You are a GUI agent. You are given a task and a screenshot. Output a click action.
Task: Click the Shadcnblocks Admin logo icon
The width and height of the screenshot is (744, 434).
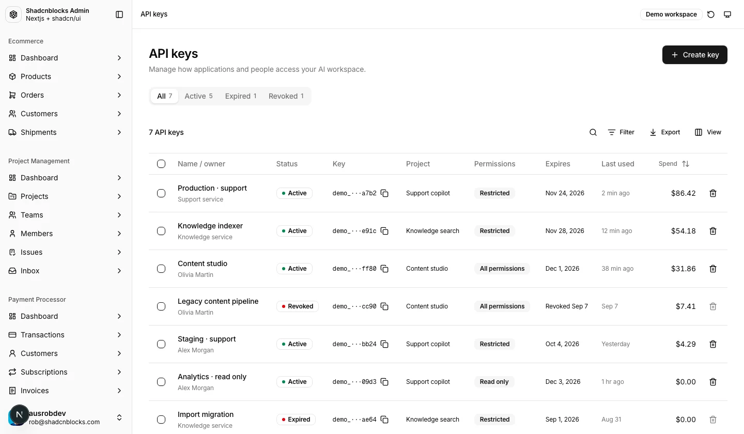pyautogui.click(x=13, y=14)
